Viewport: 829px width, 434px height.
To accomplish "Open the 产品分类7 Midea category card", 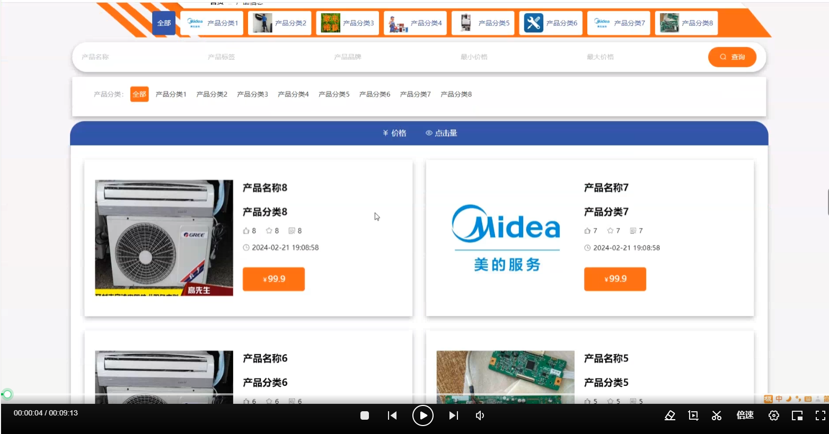I will click(619, 23).
